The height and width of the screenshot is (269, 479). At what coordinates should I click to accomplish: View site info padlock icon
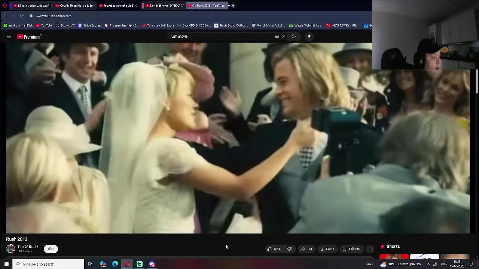click(x=31, y=16)
